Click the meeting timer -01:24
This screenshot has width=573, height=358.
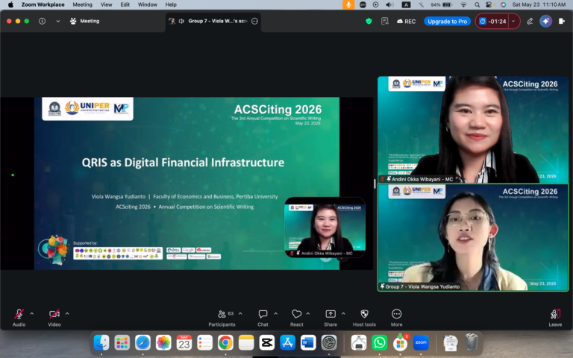(492, 21)
